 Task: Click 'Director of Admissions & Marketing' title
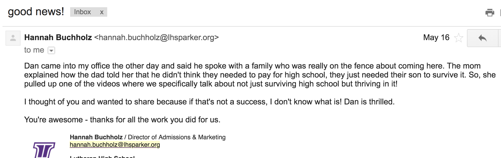click(177, 137)
